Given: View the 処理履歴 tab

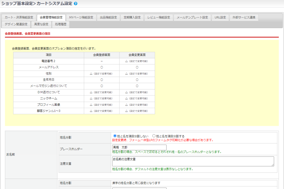Looking at the screenshot, I should [61, 24].
